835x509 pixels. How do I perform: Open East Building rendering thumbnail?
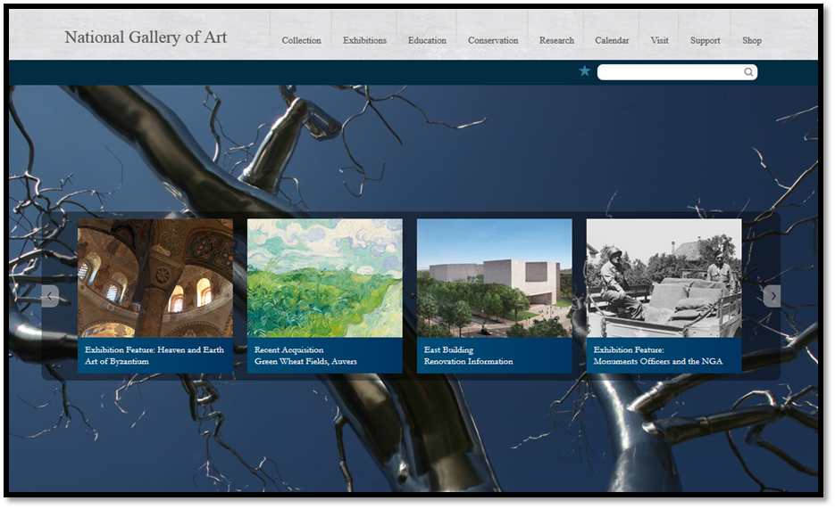(x=494, y=278)
